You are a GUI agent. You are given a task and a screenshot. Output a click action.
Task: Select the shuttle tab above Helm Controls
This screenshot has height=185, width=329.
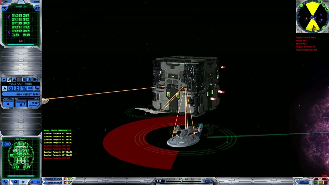pos(35,80)
